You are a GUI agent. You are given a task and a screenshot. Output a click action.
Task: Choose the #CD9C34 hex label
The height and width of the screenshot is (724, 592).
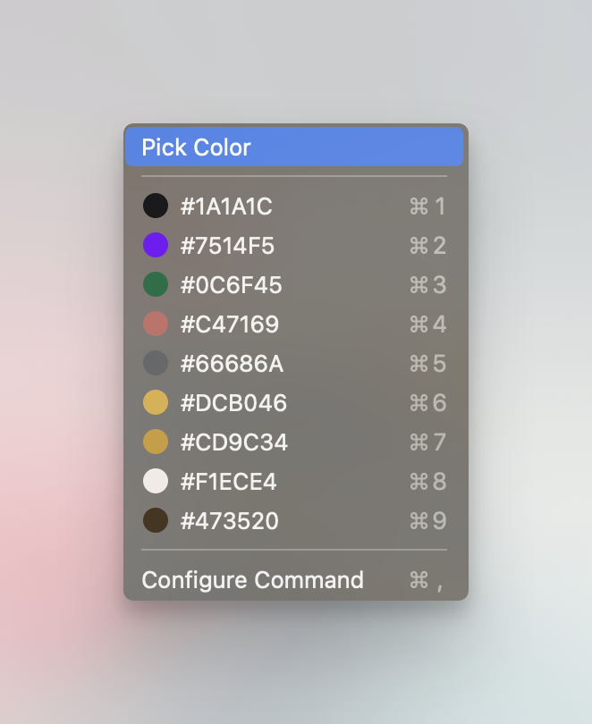point(234,442)
